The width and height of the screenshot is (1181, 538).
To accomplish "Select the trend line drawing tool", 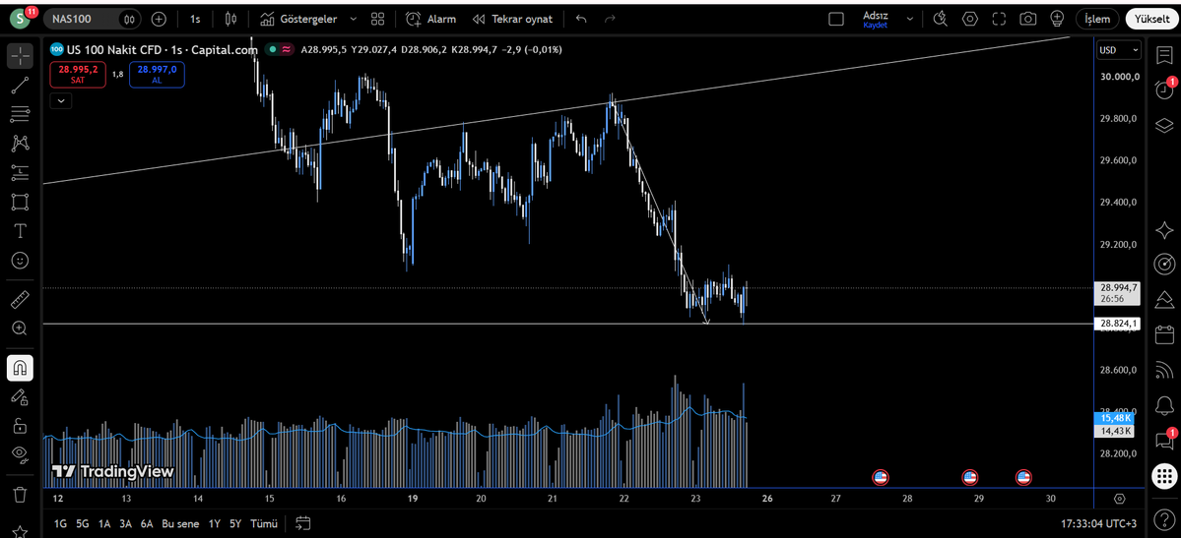I will pyautogui.click(x=21, y=85).
